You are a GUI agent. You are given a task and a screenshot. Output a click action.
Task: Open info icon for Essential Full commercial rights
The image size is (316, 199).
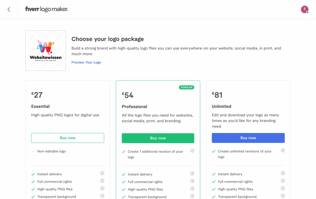[102, 181]
